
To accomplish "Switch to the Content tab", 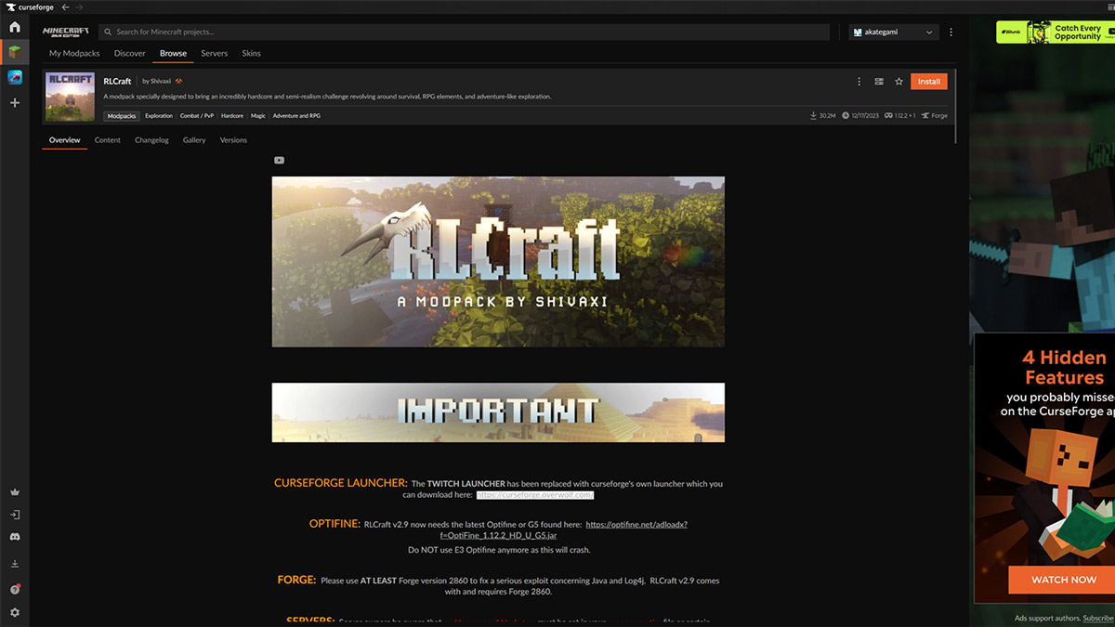I will pyautogui.click(x=108, y=140).
